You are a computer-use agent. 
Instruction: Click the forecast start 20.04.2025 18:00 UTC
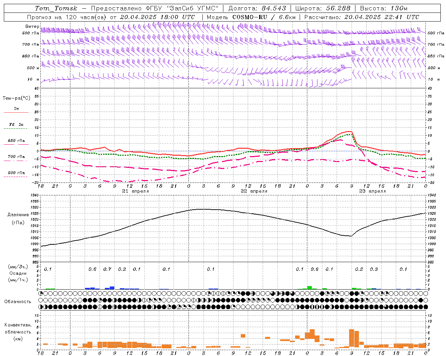pos(157,17)
